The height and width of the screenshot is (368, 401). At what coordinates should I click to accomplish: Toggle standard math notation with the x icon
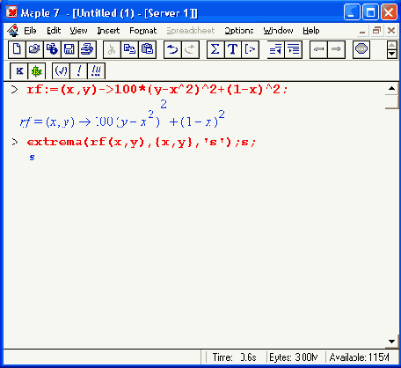click(19, 71)
